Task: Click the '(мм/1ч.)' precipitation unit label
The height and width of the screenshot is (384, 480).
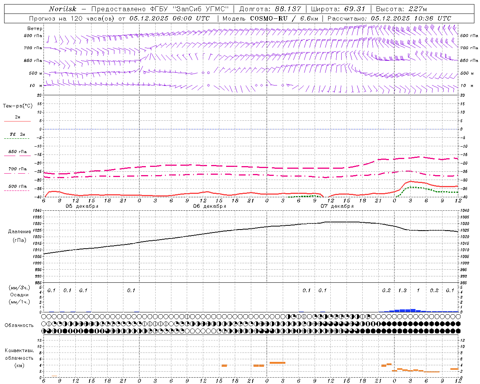Action: [19, 302]
